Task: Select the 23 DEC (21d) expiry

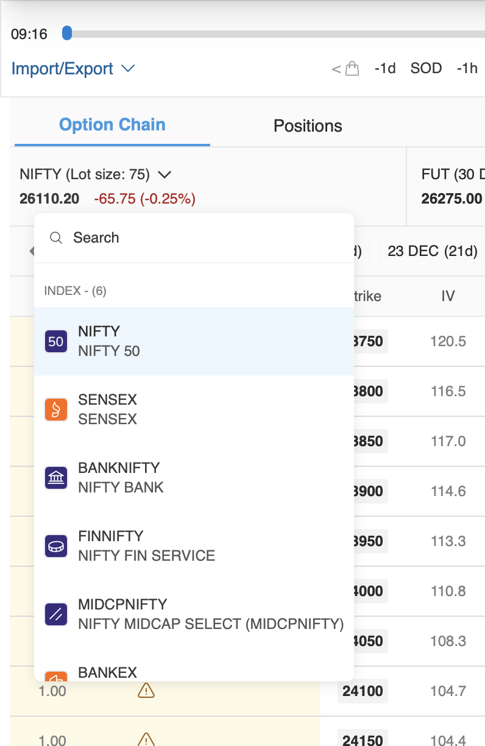Action: [x=432, y=251]
